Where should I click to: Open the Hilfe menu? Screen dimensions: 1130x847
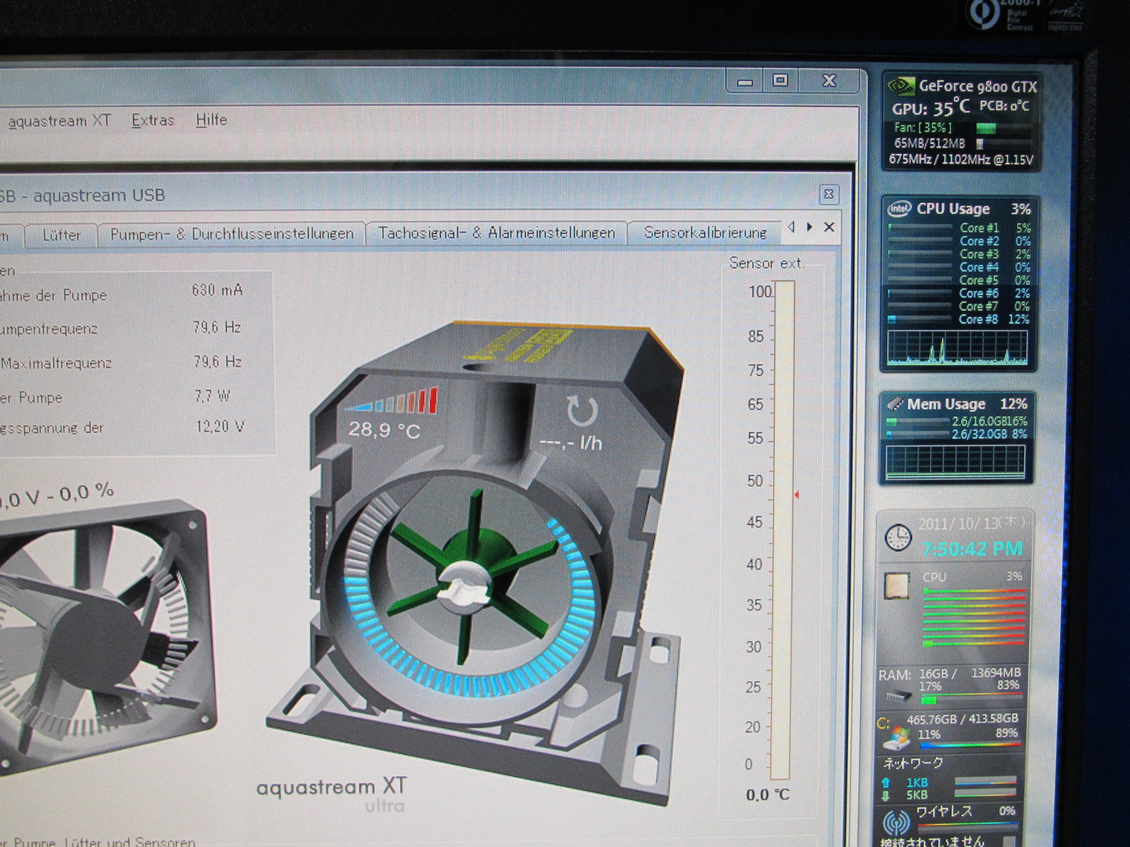tap(211, 120)
